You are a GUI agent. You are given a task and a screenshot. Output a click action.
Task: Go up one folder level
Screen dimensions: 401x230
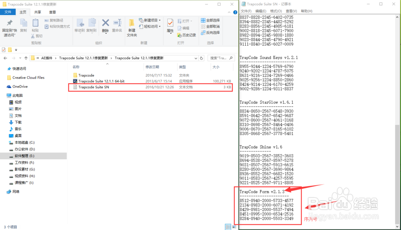tap(26, 58)
